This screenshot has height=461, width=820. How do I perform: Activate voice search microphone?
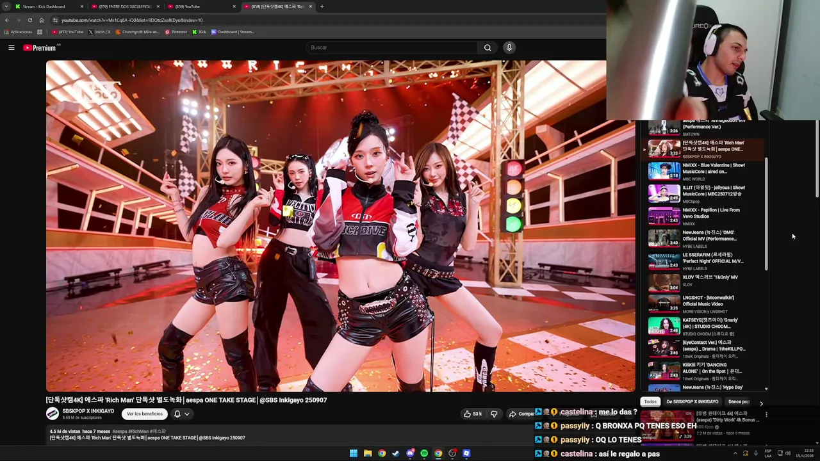point(509,47)
